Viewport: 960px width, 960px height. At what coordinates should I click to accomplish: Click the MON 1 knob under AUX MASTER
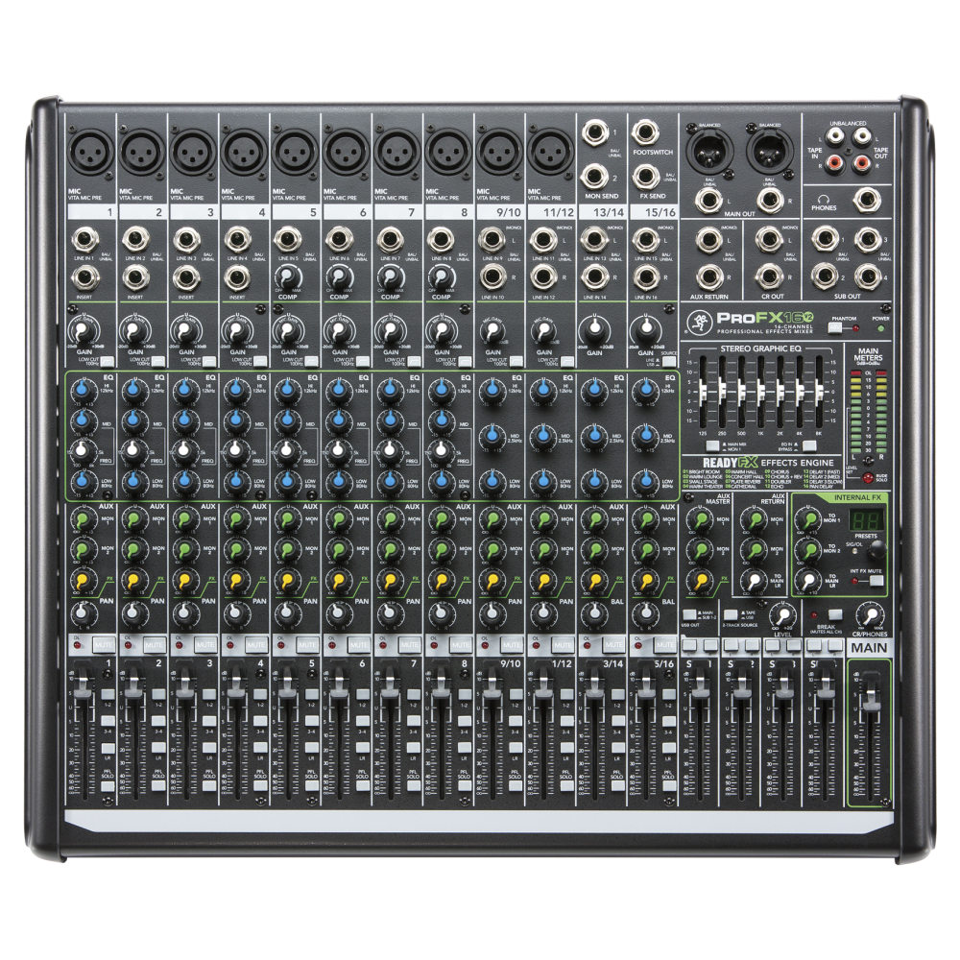point(699,518)
